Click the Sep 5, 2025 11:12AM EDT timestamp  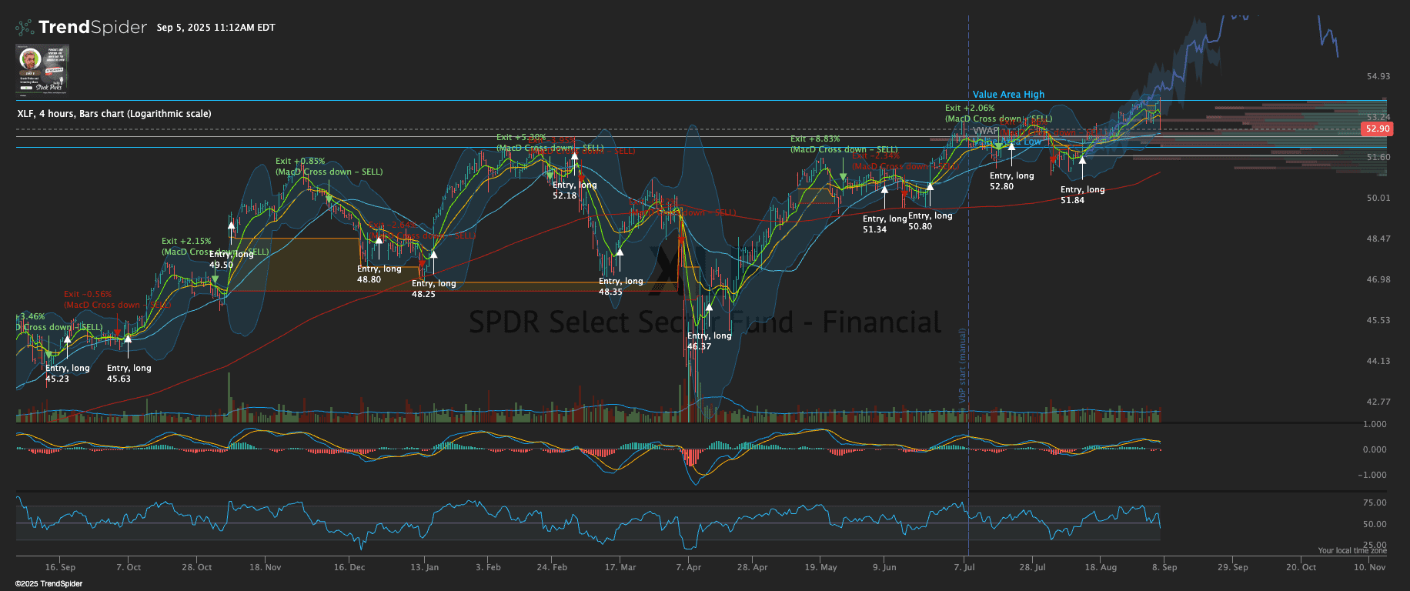pyautogui.click(x=216, y=28)
